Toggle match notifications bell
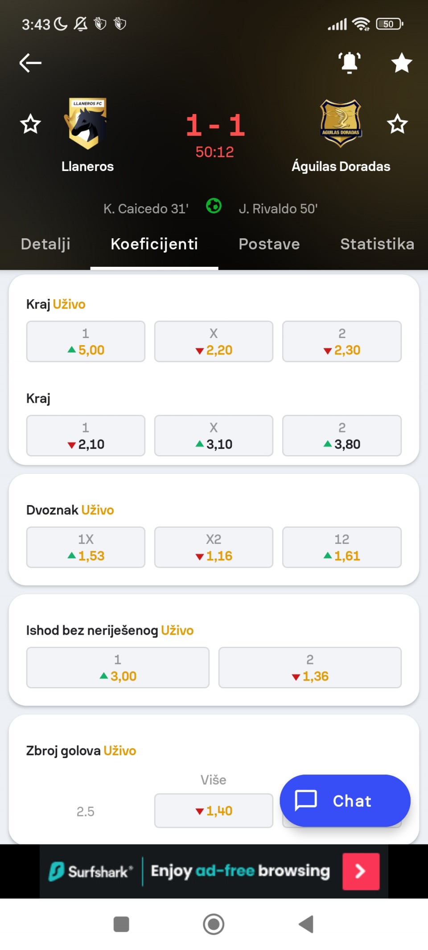 tap(350, 63)
